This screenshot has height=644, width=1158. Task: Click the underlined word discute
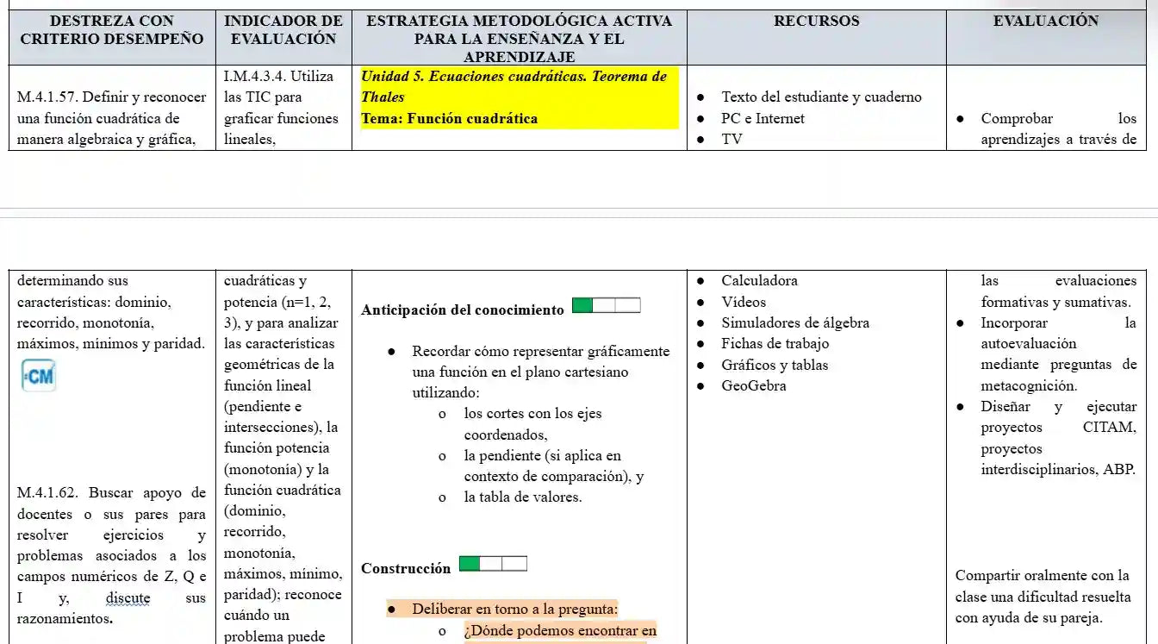pos(128,597)
